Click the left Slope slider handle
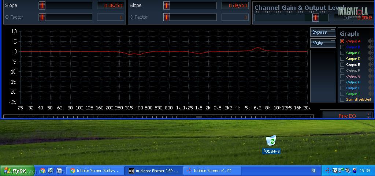Image resolution: width=375 pixels, height=176 pixels. (42, 5)
